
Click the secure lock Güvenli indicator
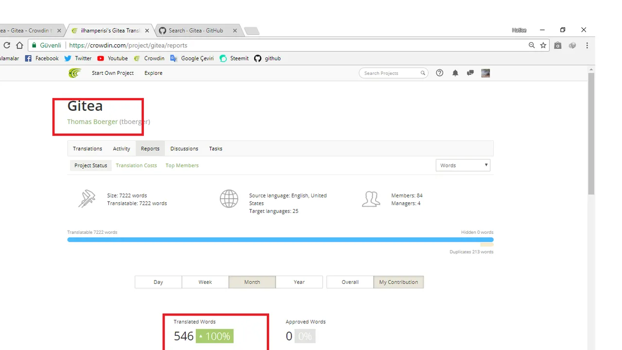47,45
